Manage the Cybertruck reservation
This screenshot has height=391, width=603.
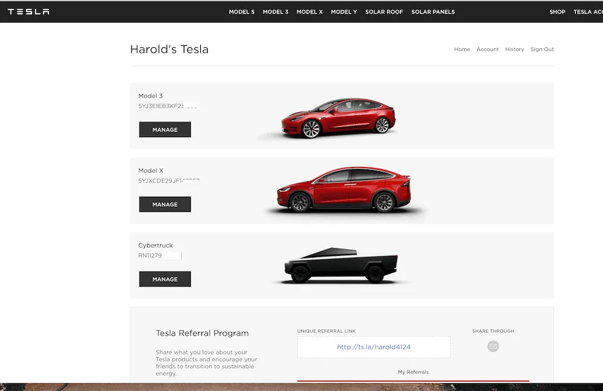(x=165, y=279)
